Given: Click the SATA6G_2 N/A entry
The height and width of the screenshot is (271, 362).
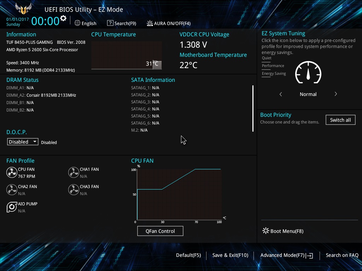Looking at the screenshot, I should tap(145, 95).
